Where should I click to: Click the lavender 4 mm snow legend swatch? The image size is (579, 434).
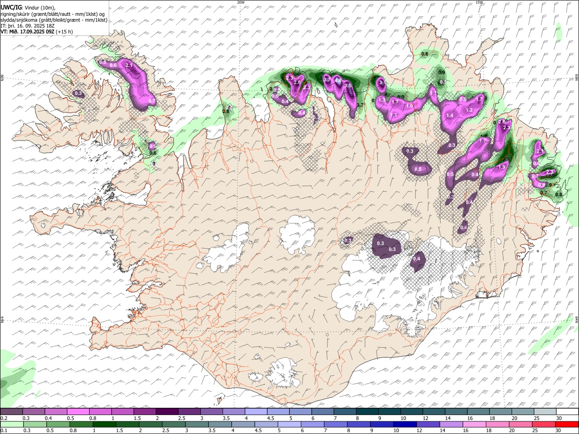[256, 411]
